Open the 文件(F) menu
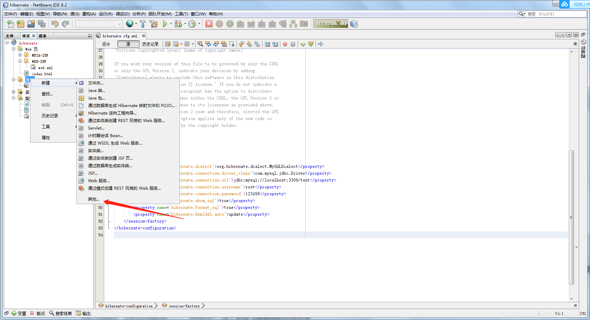590x320 pixels. (11, 14)
